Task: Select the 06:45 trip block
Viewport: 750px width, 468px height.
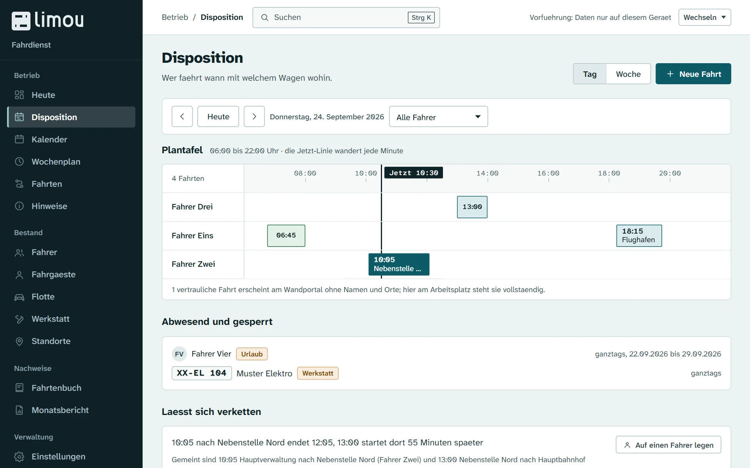Action: (x=286, y=236)
